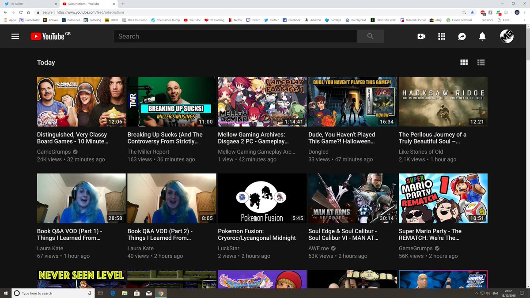Open the Discord LP chat bookmark
This screenshot has height=298, width=530.
click(413, 20)
